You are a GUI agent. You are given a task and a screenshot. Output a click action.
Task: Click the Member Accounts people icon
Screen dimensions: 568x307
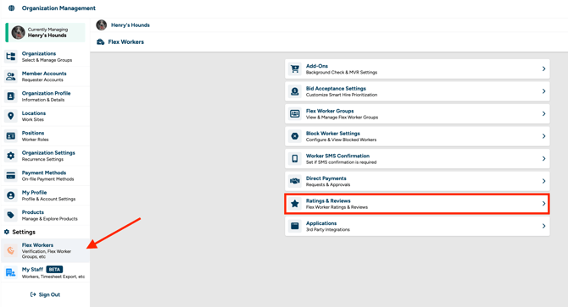click(x=11, y=76)
